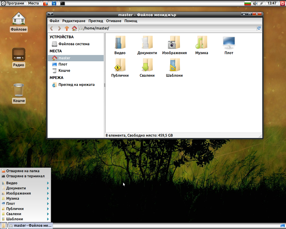Click window resize grip corner
This screenshot has width=286, height=229.
tap(260, 136)
